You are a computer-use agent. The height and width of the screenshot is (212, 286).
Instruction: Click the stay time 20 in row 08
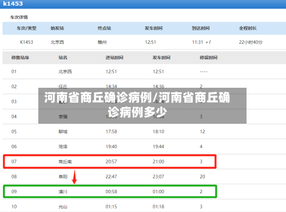[202, 177]
